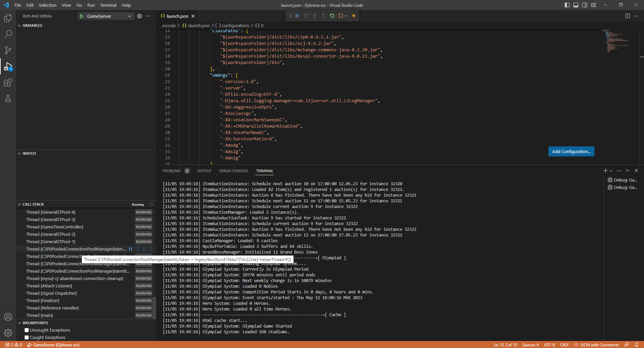The height and width of the screenshot is (348, 644).
Task: Open the Run menu
Action: 91,5
